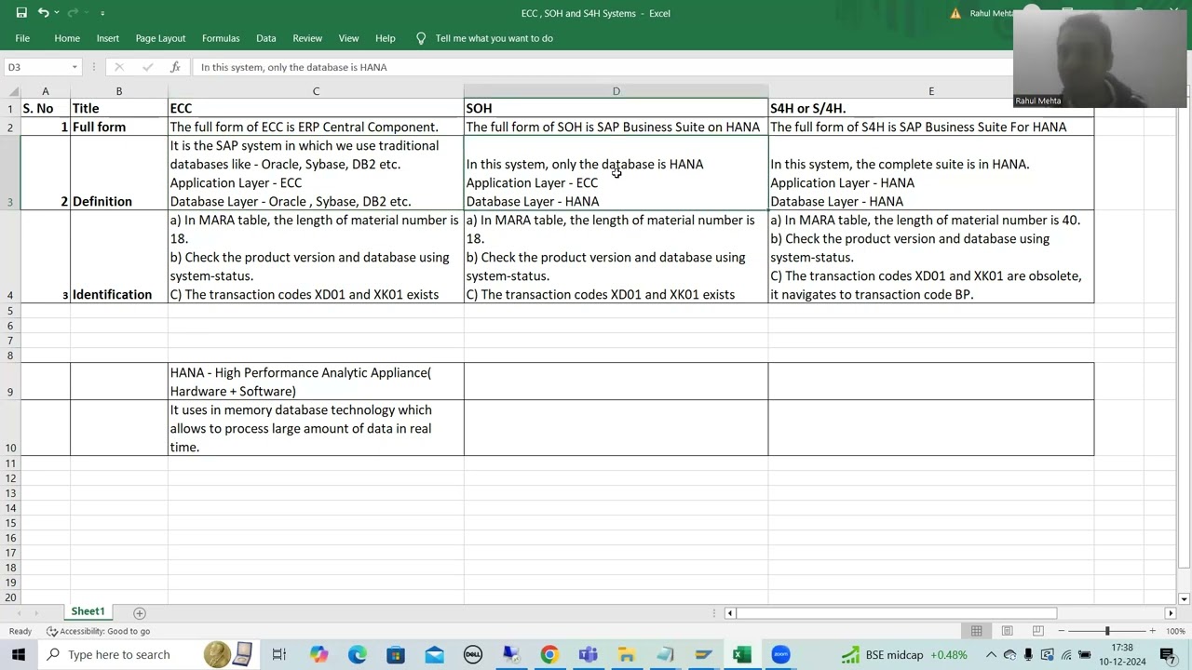Click the vertical scrollbar down arrow

(1184, 598)
